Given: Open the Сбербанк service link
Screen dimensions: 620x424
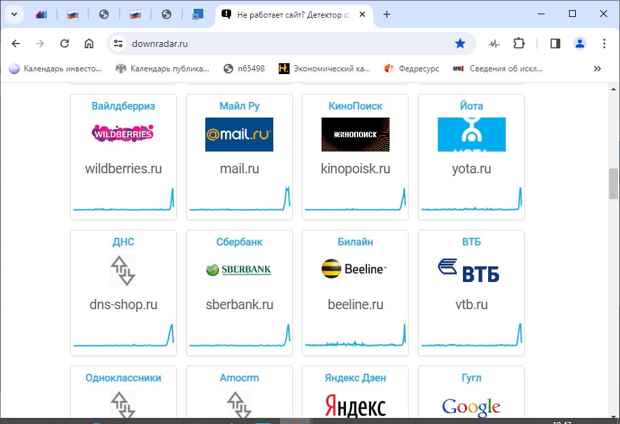Looking at the screenshot, I should coord(239,242).
